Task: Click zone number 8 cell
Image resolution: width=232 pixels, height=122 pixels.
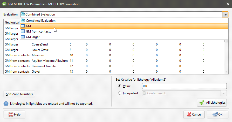Action: pyautogui.click(x=71, y=50)
